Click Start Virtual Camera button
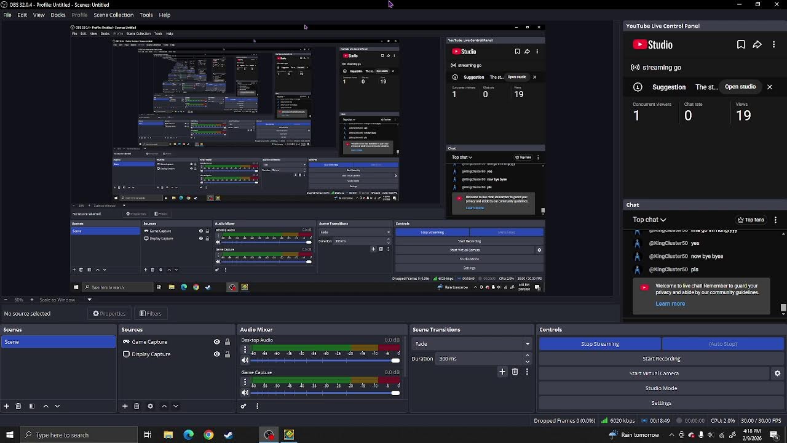787x443 pixels. click(x=654, y=373)
